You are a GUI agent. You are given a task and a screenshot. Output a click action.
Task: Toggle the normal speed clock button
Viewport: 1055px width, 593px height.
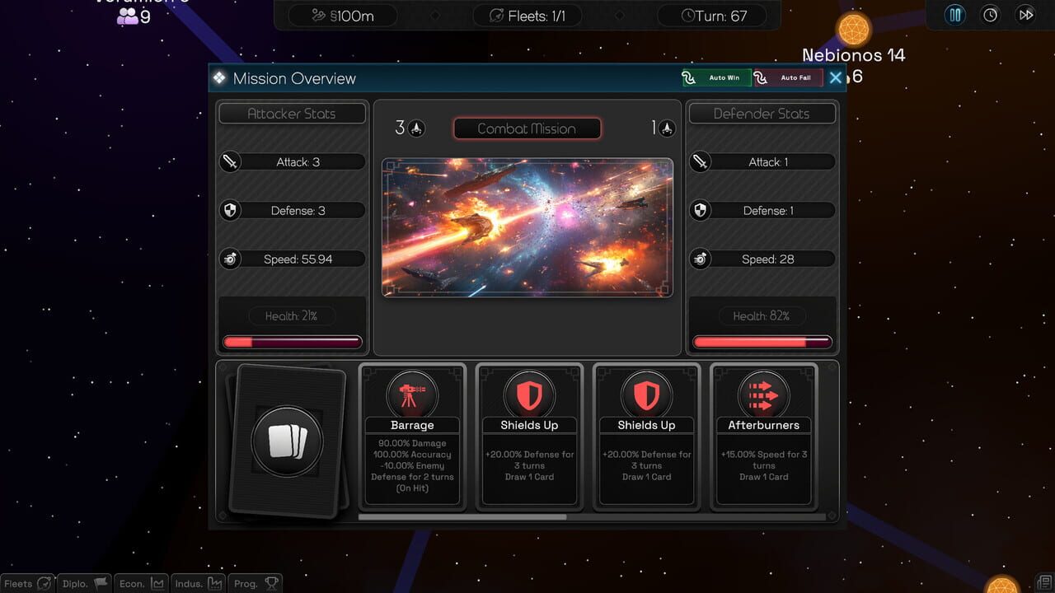990,15
